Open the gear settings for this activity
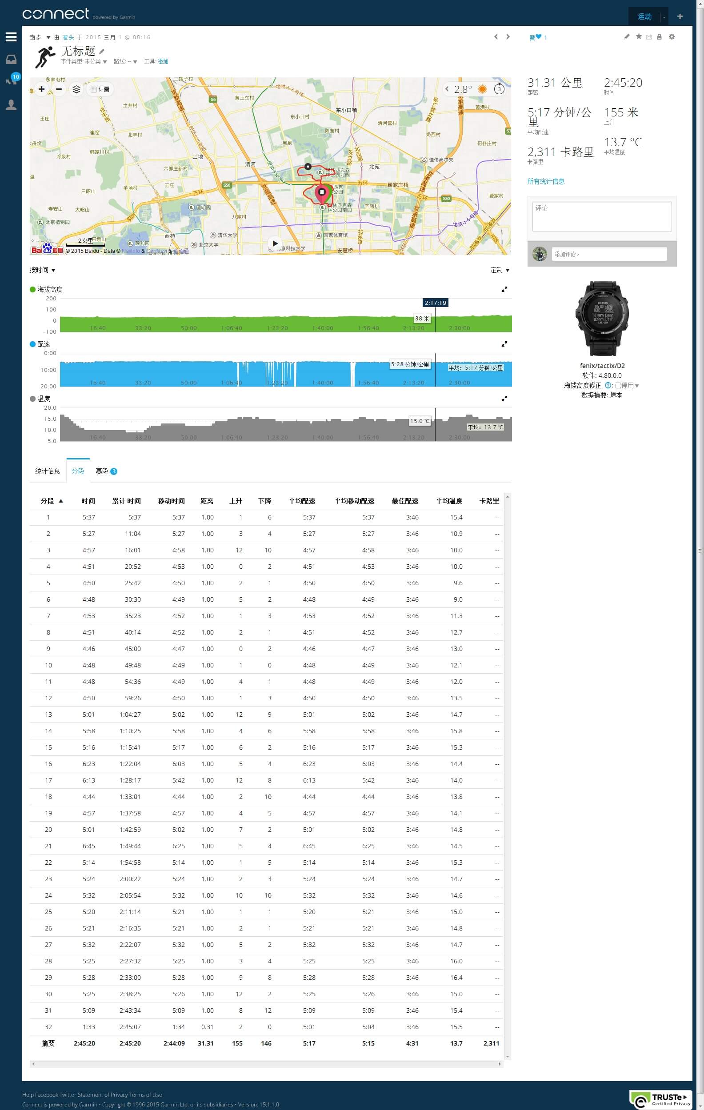 [672, 37]
